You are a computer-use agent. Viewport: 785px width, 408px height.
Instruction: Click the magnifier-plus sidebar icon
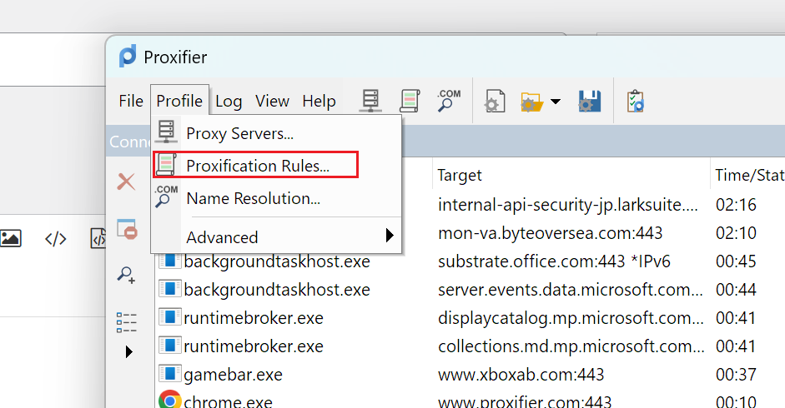(126, 275)
